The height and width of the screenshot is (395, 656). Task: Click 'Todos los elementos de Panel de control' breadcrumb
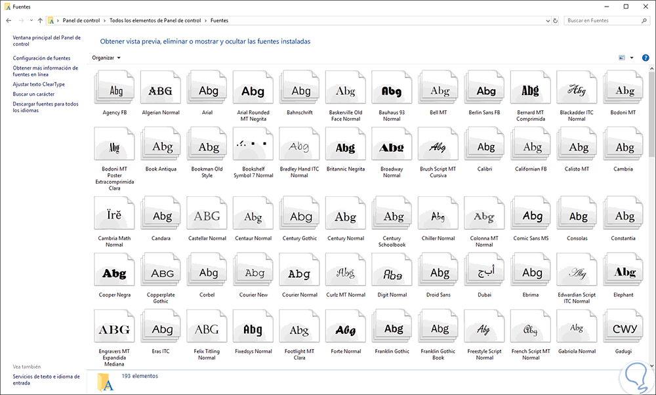pyautogui.click(x=155, y=21)
